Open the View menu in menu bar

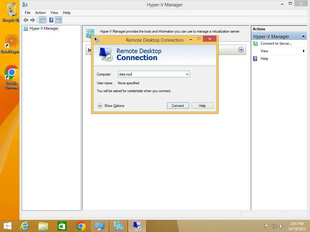pyautogui.click(x=54, y=13)
